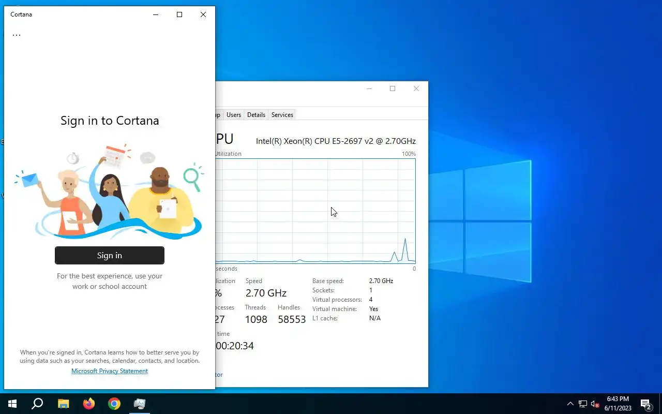This screenshot has width=662, height=414.
Task: Click the Intel Xeon CPU model name
Action: [x=336, y=141]
